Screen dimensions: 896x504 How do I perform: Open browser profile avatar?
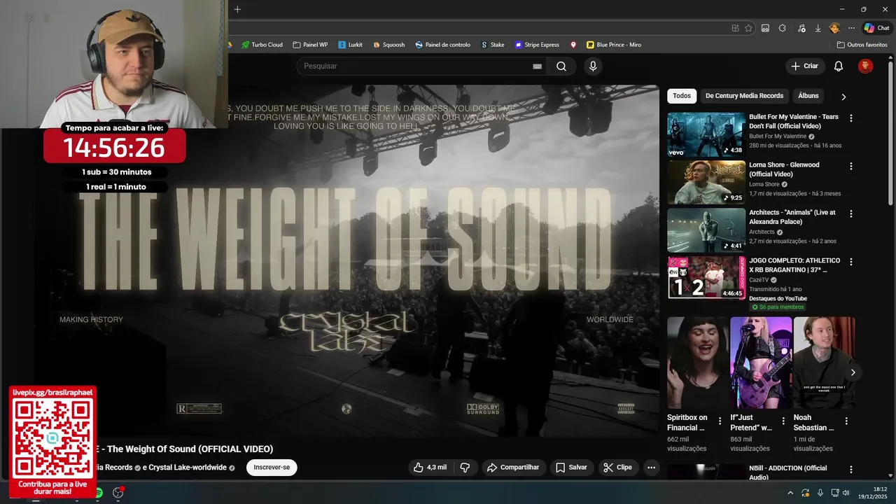(834, 28)
